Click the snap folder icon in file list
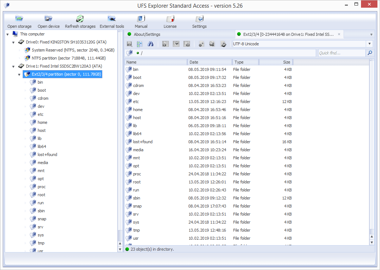This screenshot has height=270, width=380. 129,206
